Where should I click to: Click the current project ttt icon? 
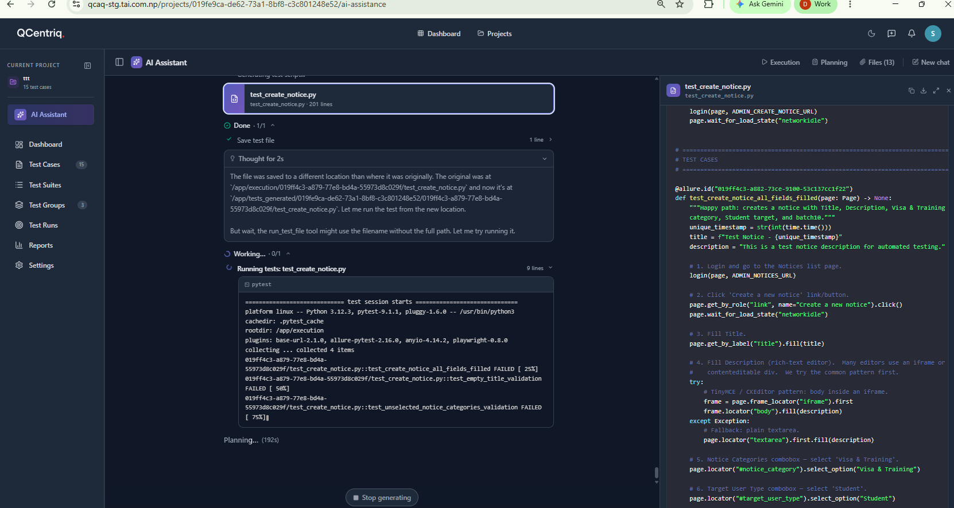(13, 82)
